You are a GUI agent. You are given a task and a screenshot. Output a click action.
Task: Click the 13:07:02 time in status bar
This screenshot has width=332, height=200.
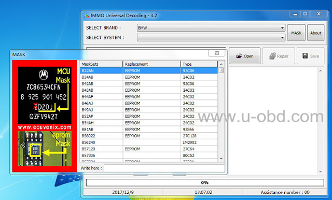(x=203, y=192)
